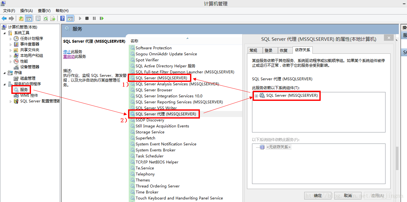Open the 文件(F) menu
The height and width of the screenshot is (202, 407).
click(9, 11)
